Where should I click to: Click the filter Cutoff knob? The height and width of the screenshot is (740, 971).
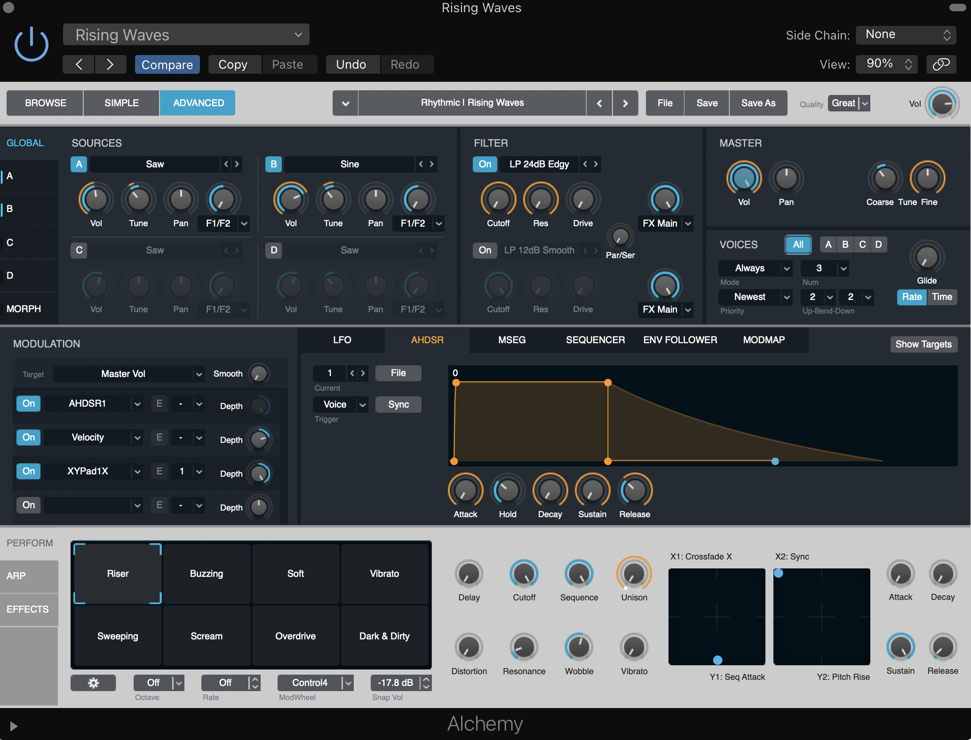498,199
